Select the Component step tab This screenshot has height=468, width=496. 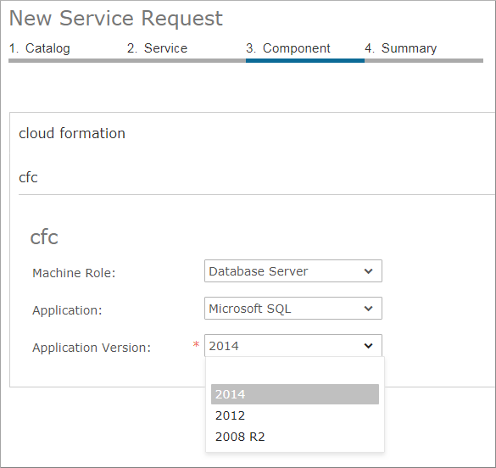click(x=288, y=48)
